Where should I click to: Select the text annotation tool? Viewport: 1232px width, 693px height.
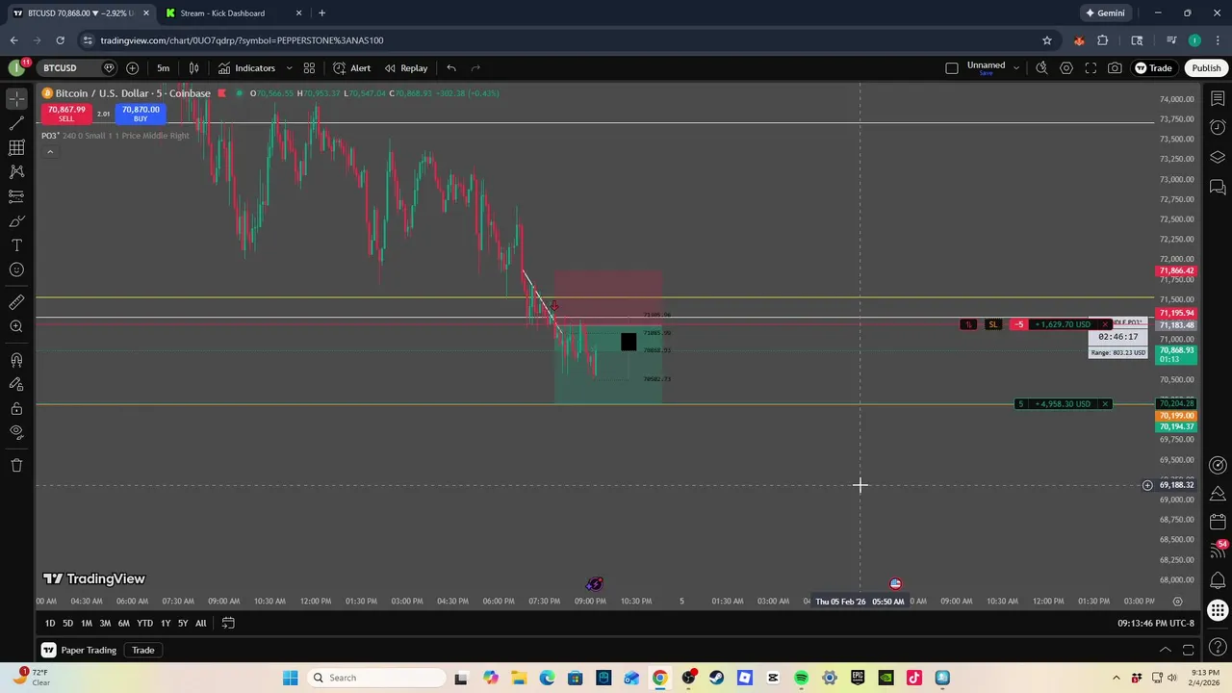click(x=16, y=245)
